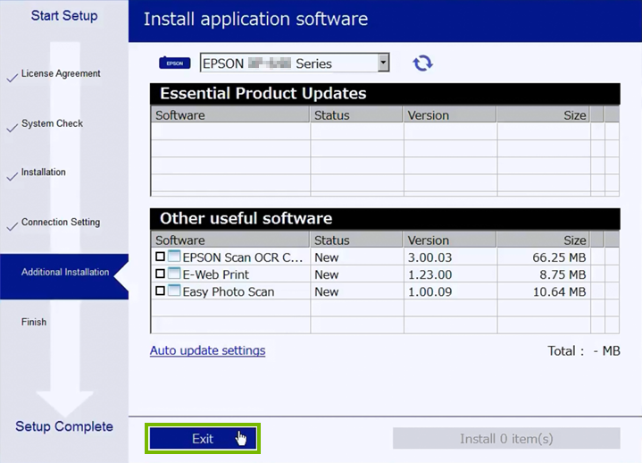Open the EPSON Series printer dropdown
The image size is (642, 463).
click(295, 63)
